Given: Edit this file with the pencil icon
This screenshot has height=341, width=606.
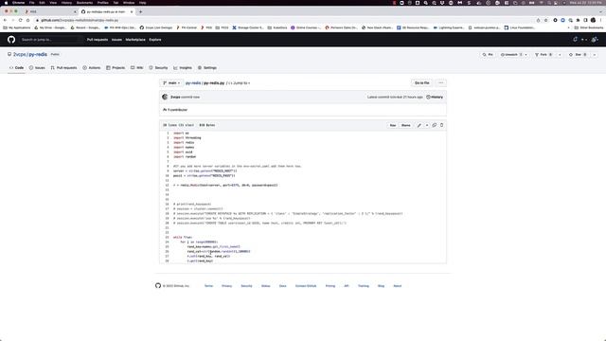Looking at the screenshot, I should pyautogui.click(x=419, y=125).
